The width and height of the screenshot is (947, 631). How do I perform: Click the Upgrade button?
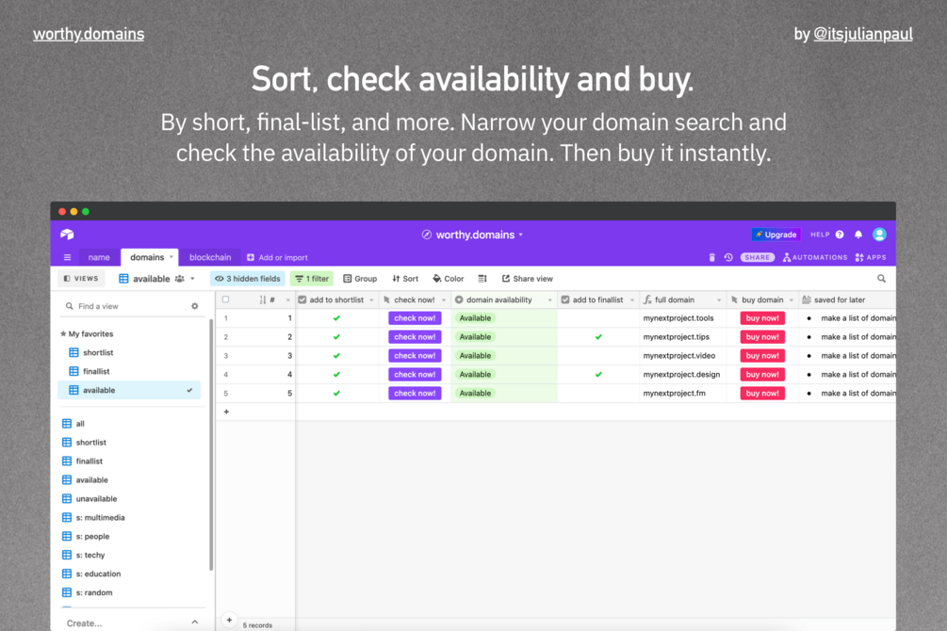[x=776, y=235]
